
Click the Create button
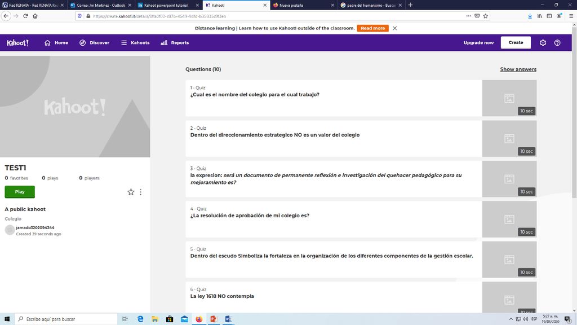point(516,43)
